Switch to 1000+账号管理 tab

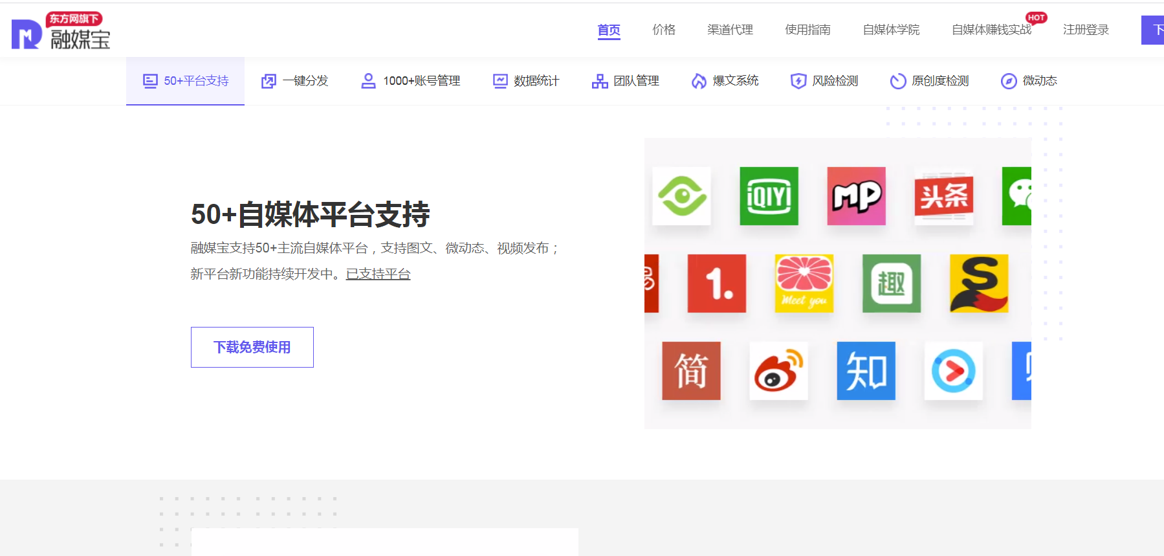(x=421, y=81)
